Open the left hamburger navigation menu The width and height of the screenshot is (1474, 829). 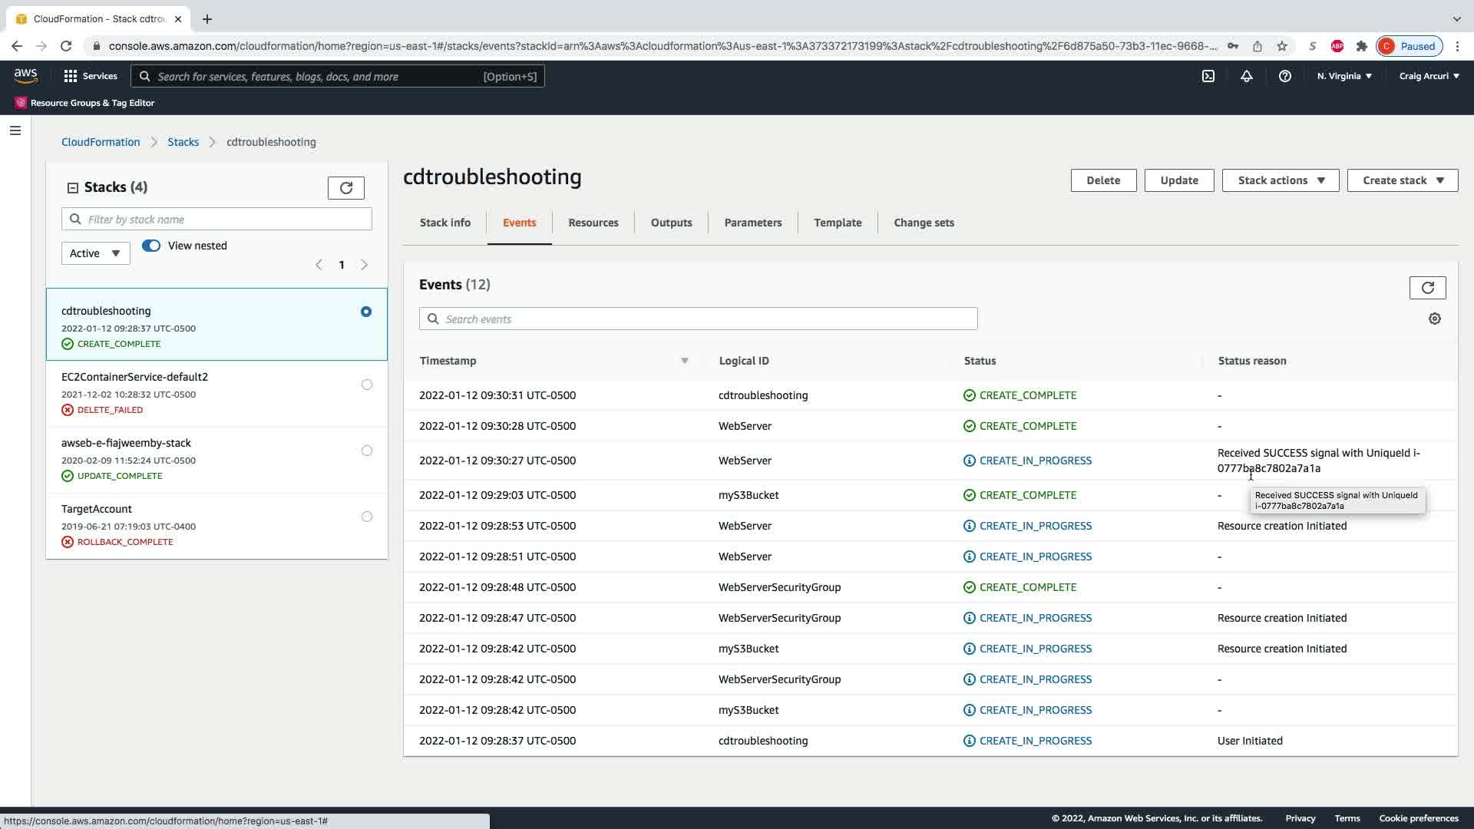(15, 130)
